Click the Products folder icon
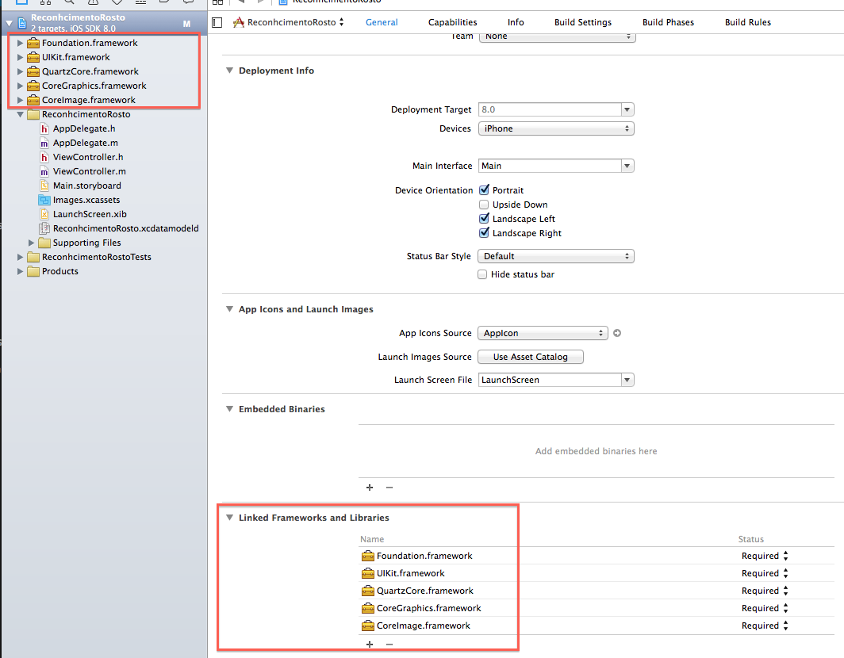Screen dimensions: 844x658 coord(33,271)
